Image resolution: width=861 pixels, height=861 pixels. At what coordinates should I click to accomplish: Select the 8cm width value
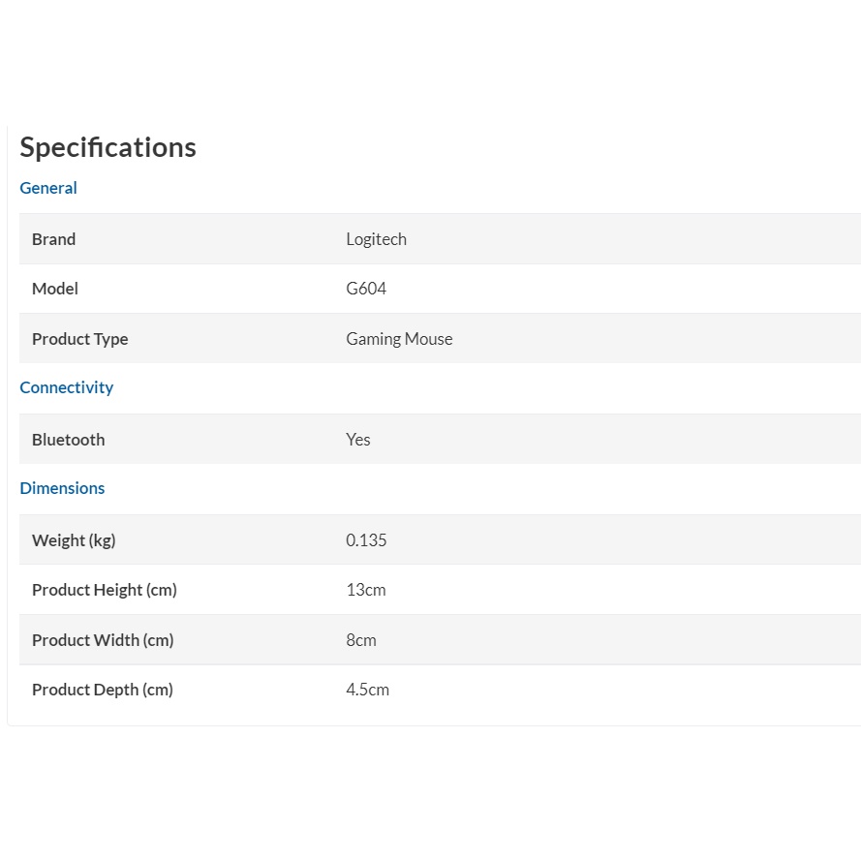pos(361,640)
